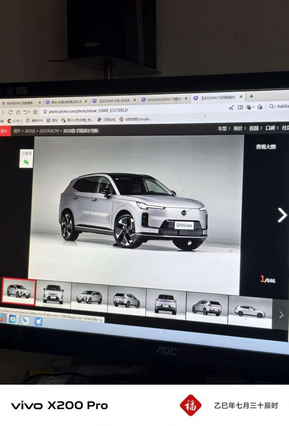289x426 pixels.
Task: Click the WeChat share icon
Action: tap(26, 162)
